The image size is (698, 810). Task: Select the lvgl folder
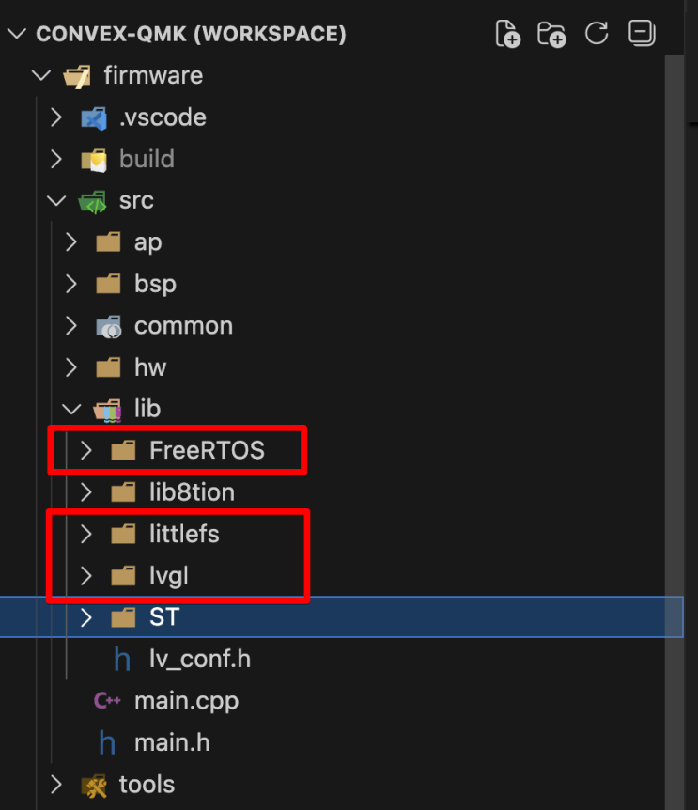coord(169,576)
